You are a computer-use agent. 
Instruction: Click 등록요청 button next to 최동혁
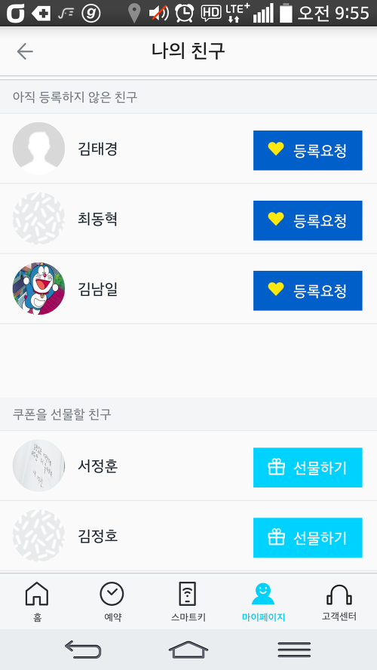pos(308,220)
